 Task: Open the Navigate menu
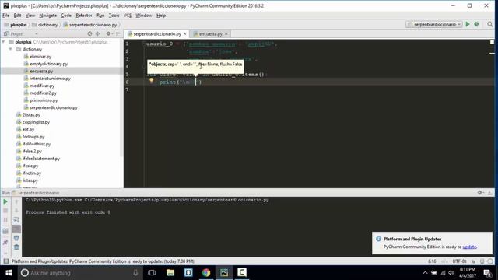coord(47,16)
